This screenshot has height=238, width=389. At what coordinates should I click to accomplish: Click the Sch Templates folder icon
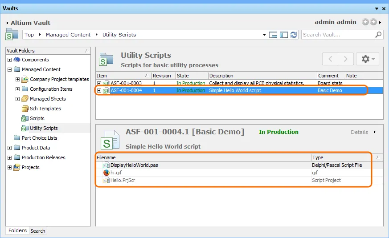(x=25, y=109)
